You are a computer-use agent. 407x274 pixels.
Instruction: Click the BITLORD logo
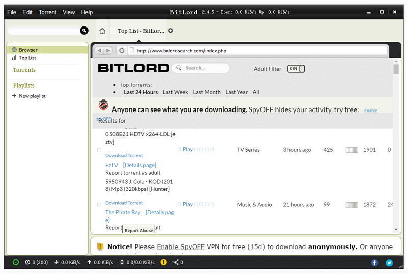click(133, 68)
